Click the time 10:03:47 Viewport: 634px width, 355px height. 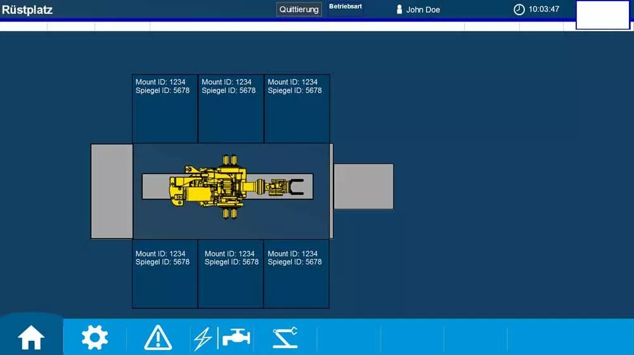[544, 9]
